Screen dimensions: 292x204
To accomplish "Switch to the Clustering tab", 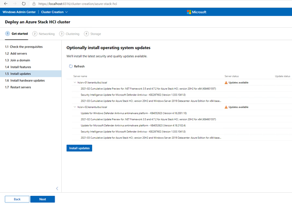I will (69, 34).
